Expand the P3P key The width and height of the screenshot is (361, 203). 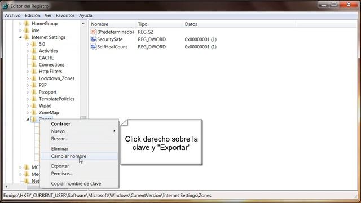(28, 85)
